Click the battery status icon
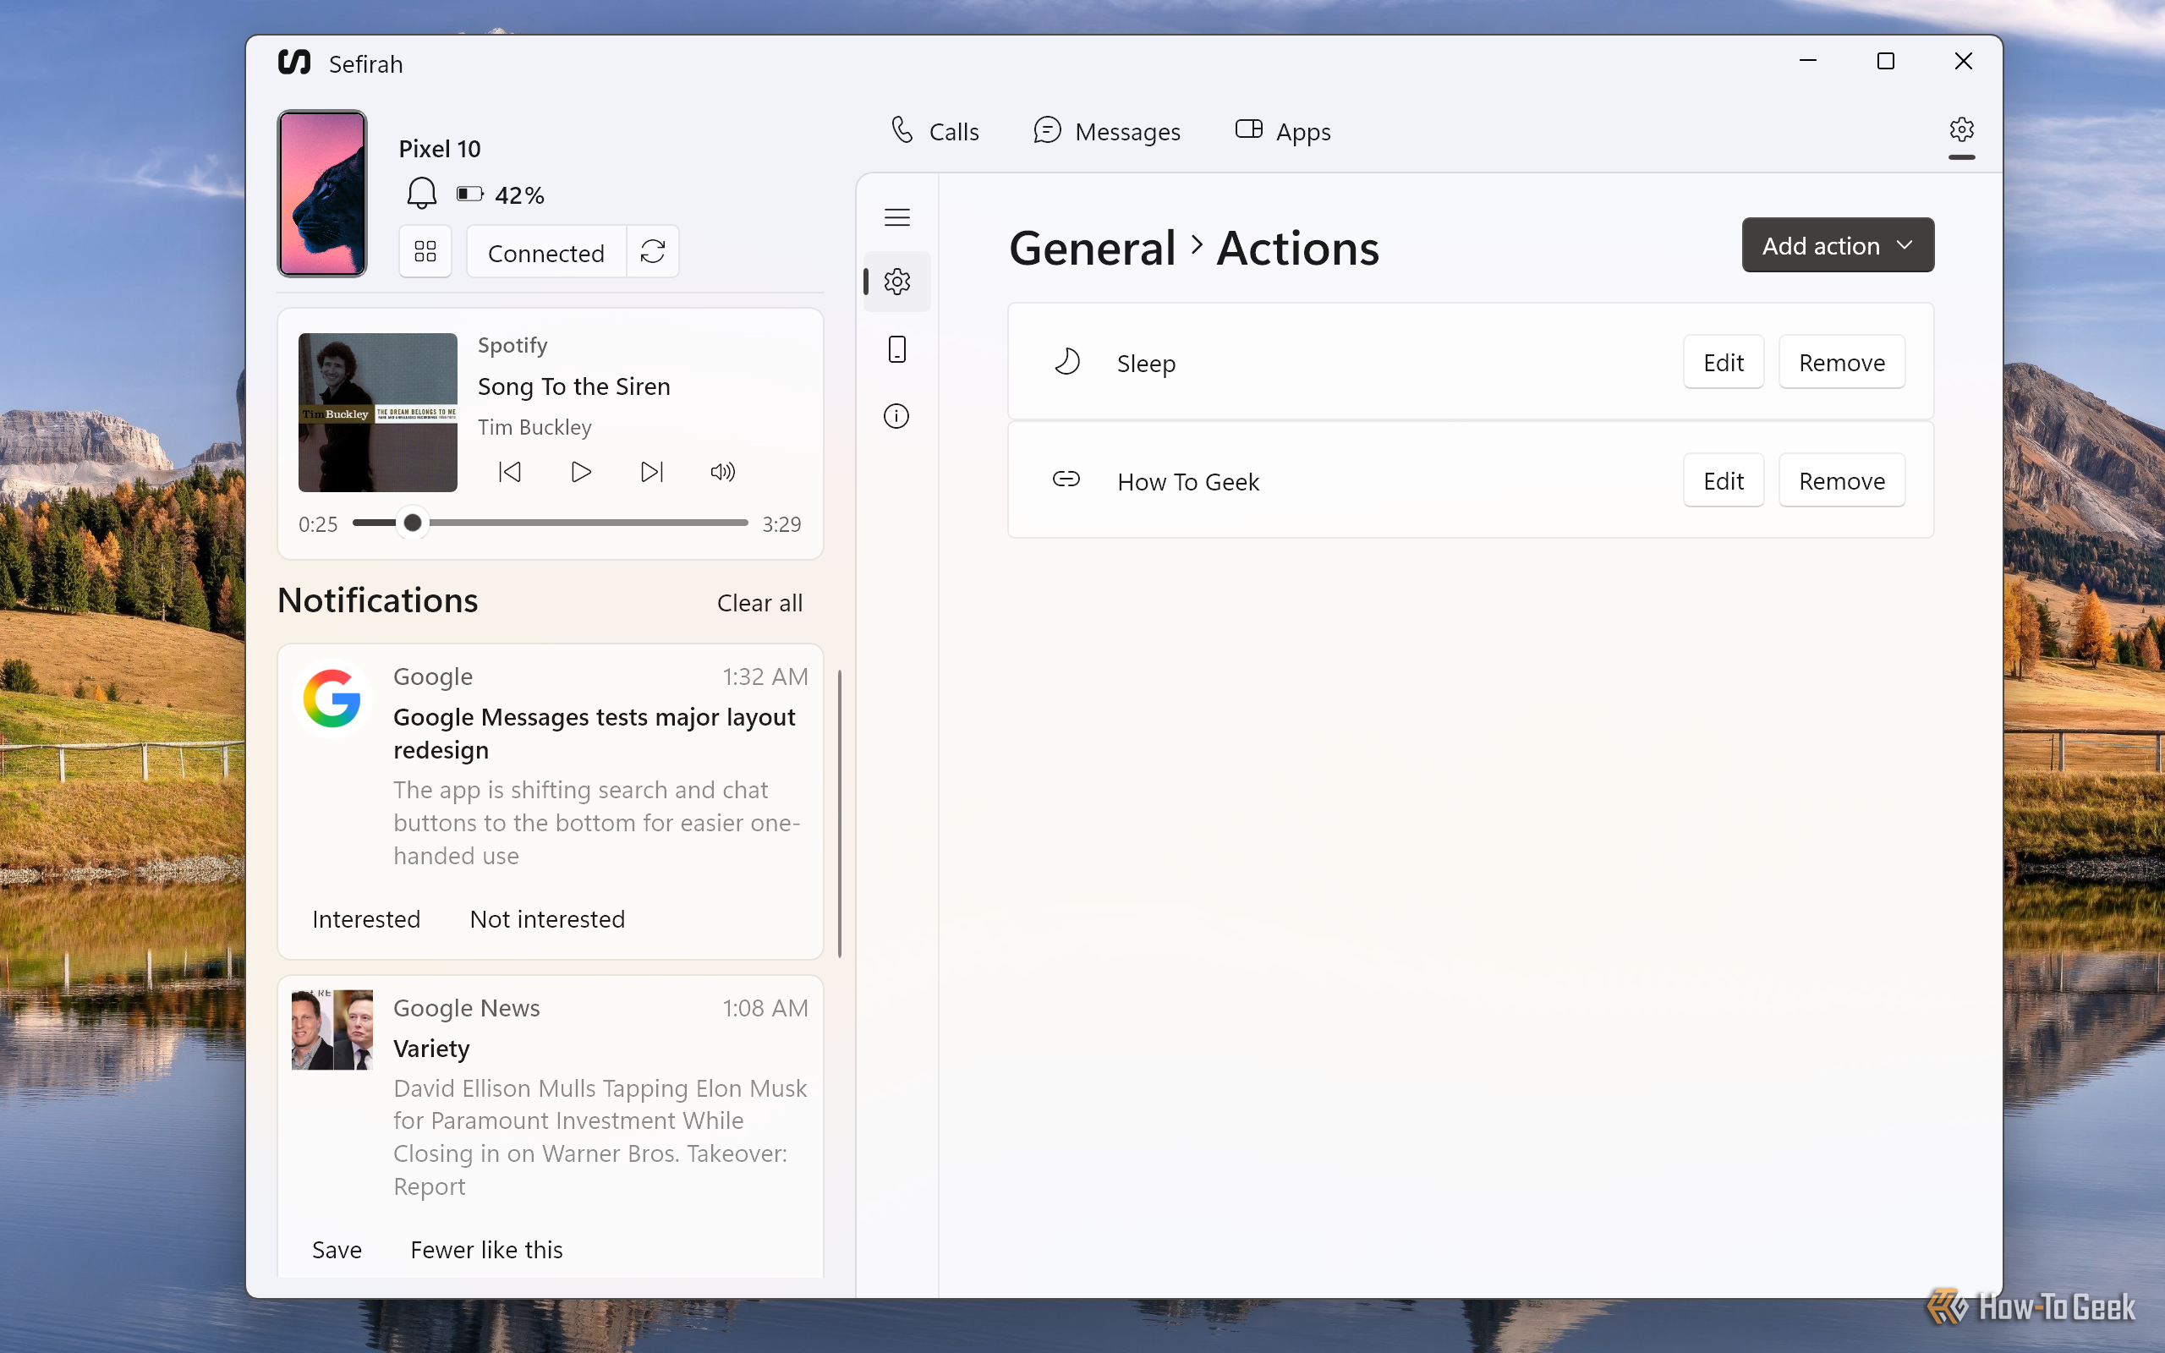2165x1353 pixels. coord(469,194)
